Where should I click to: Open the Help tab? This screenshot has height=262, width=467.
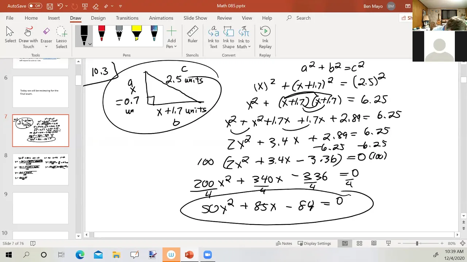coord(267,18)
